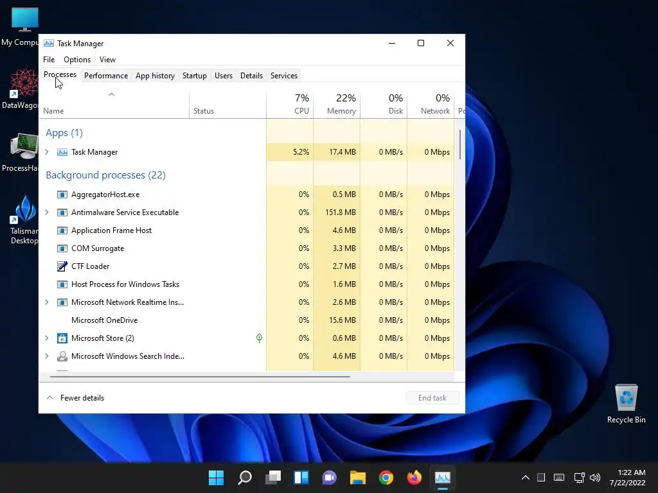This screenshot has width=658, height=493.
Task: Open taskbar Search
Action: coord(245,478)
